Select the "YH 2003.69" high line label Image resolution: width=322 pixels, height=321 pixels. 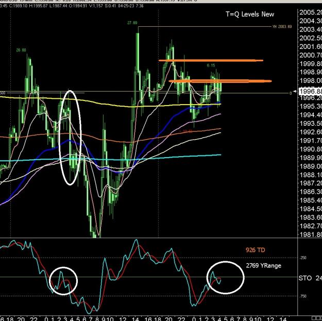coord(282,26)
